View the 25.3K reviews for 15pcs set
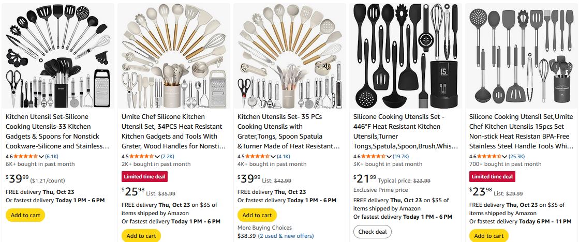This screenshot has height=242, width=579. pyautogui.click(x=517, y=156)
